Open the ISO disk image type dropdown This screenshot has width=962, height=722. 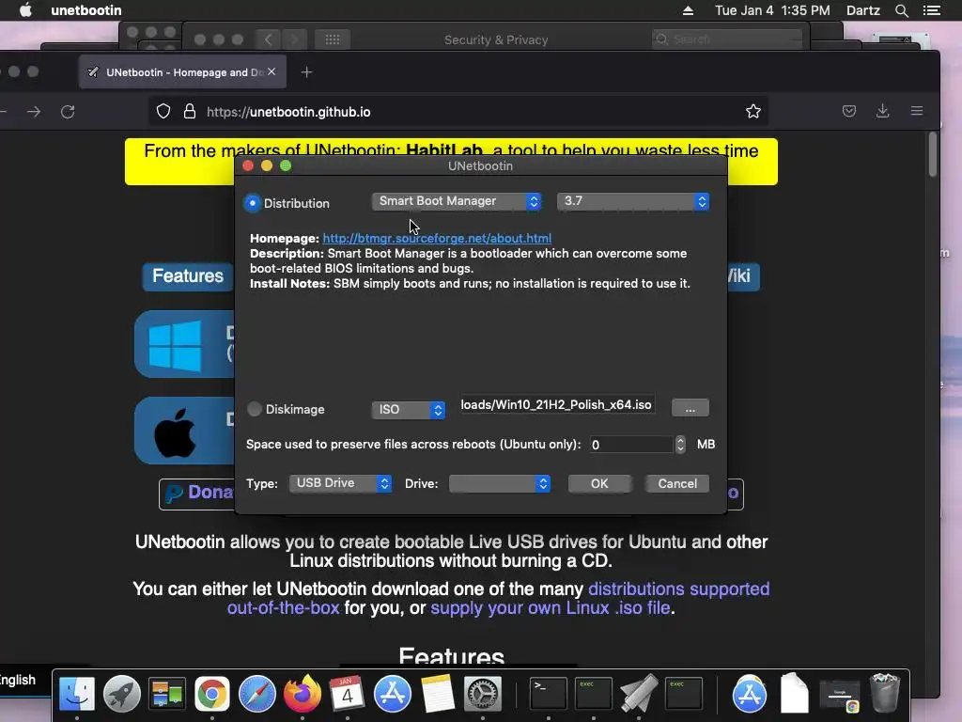[x=408, y=410]
